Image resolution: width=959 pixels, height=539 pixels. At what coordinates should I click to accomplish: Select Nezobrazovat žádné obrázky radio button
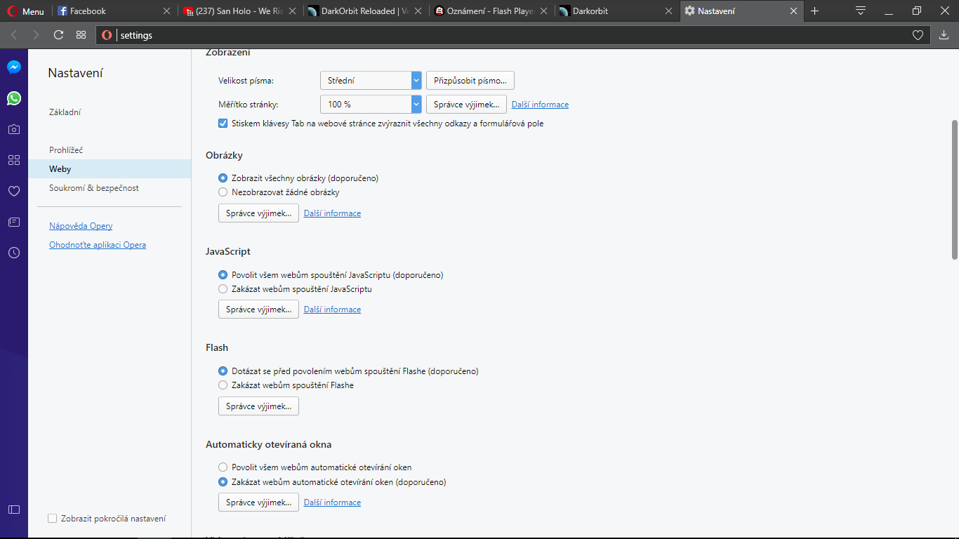point(223,192)
